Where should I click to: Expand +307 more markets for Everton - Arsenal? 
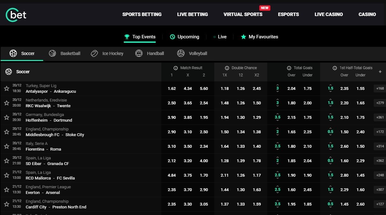click(x=380, y=190)
